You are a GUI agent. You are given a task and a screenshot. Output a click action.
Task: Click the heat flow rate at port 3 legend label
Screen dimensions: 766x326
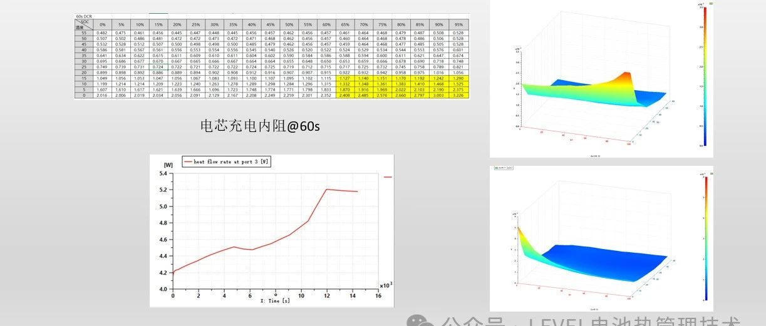231,161
